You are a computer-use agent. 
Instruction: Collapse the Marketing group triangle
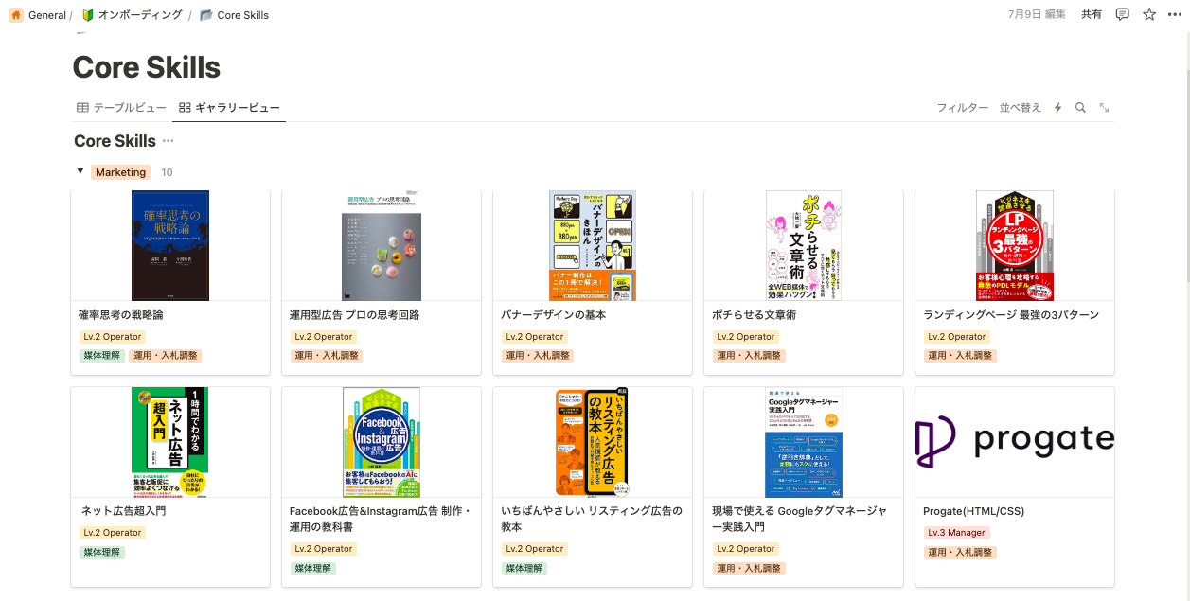[80, 171]
